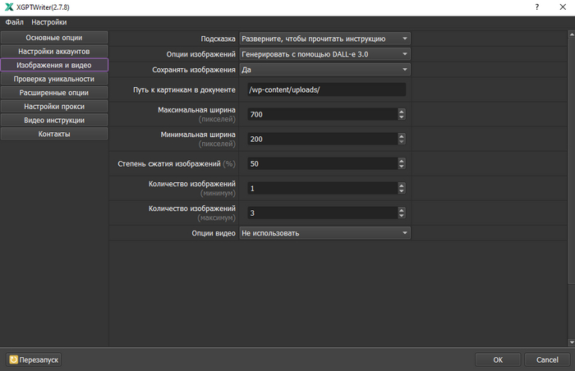Screen dimensions: 575x371
Task: Decrease Минимальная ширина with down arrow
Action: (x=402, y=142)
